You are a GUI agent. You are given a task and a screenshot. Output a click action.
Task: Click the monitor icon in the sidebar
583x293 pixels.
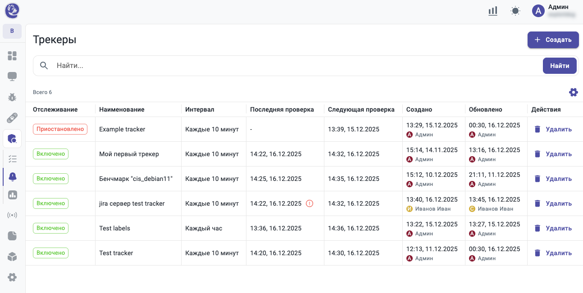[x=12, y=77]
